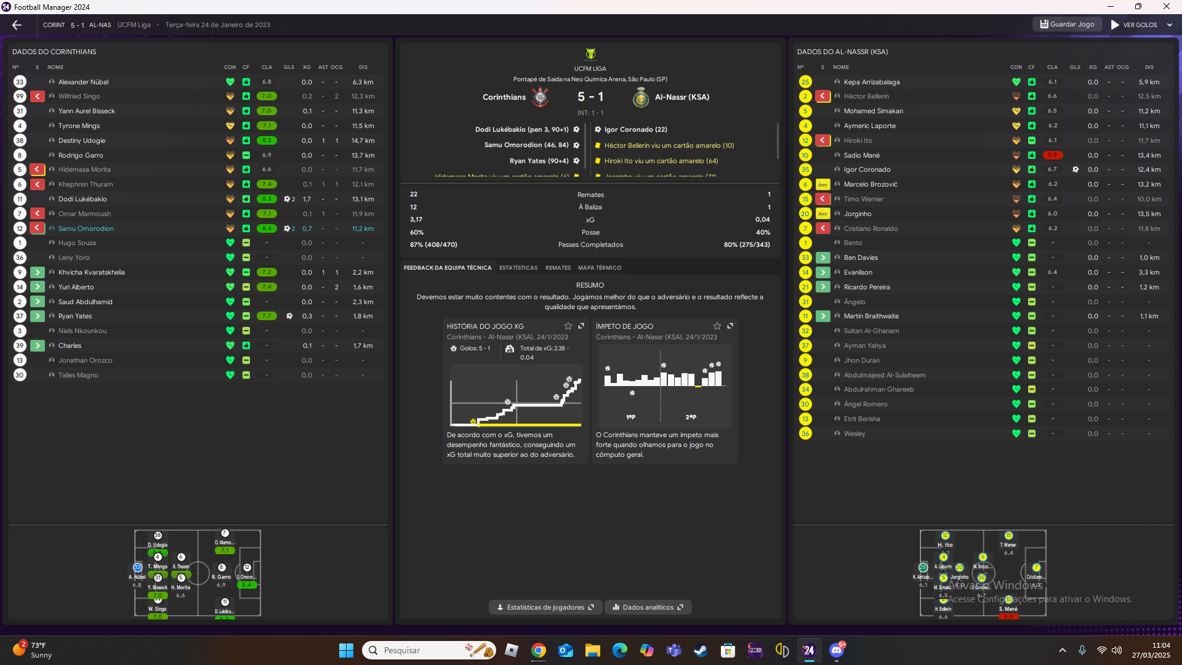Screen dimensions: 1182x665
Task: Switch to Feedback da Equipa Técnica tab
Action: tap(448, 268)
